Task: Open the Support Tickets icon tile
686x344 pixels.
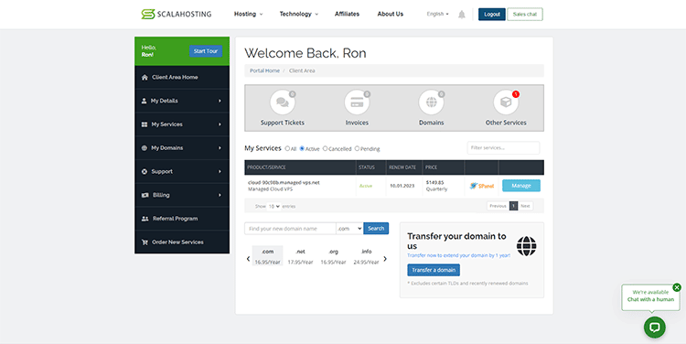Action: [x=283, y=102]
